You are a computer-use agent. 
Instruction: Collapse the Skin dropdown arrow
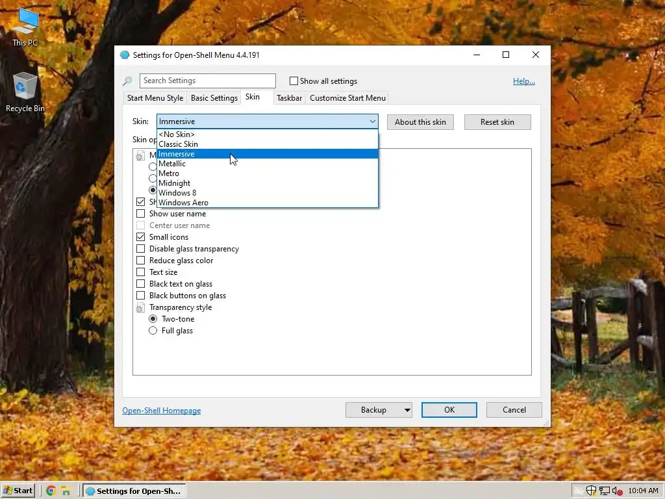(372, 122)
